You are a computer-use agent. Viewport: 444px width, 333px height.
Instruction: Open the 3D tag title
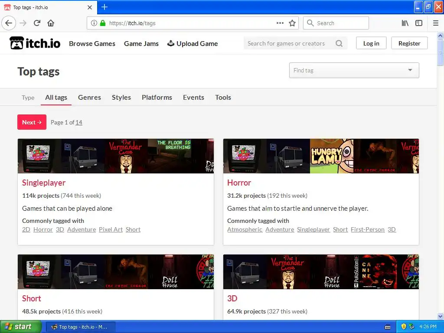pos(232,298)
